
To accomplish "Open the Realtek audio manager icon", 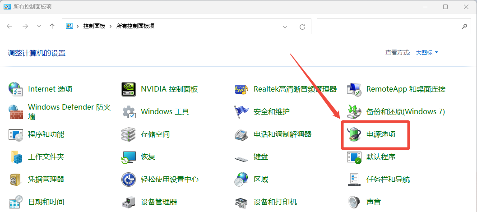I will tap(242, 89).
